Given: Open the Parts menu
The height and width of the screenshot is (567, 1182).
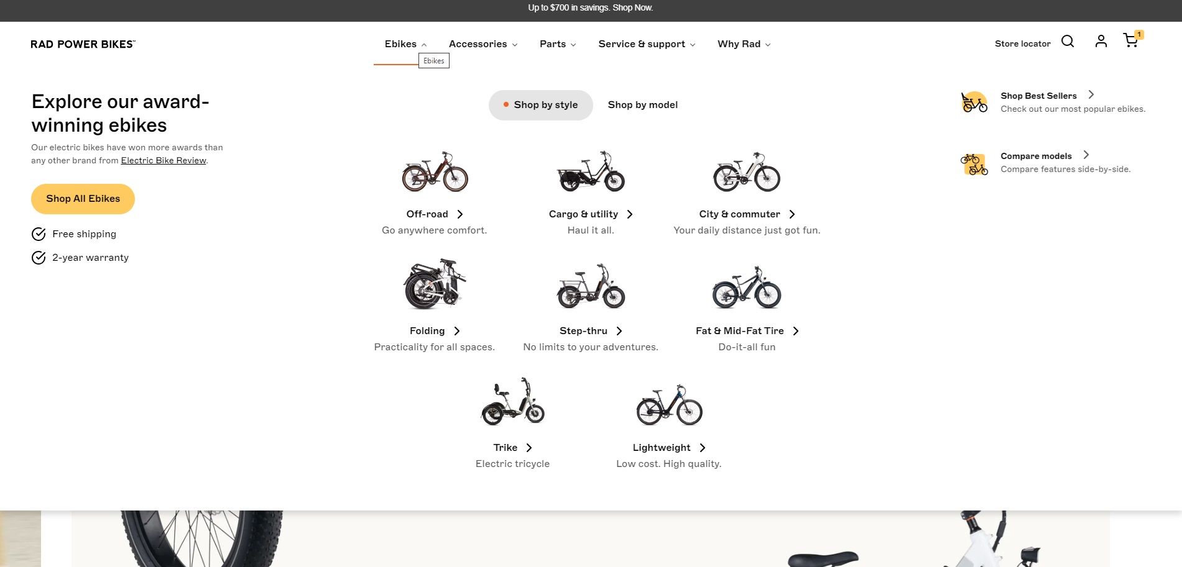Looking at the screenshot, I should click(558, 44).
